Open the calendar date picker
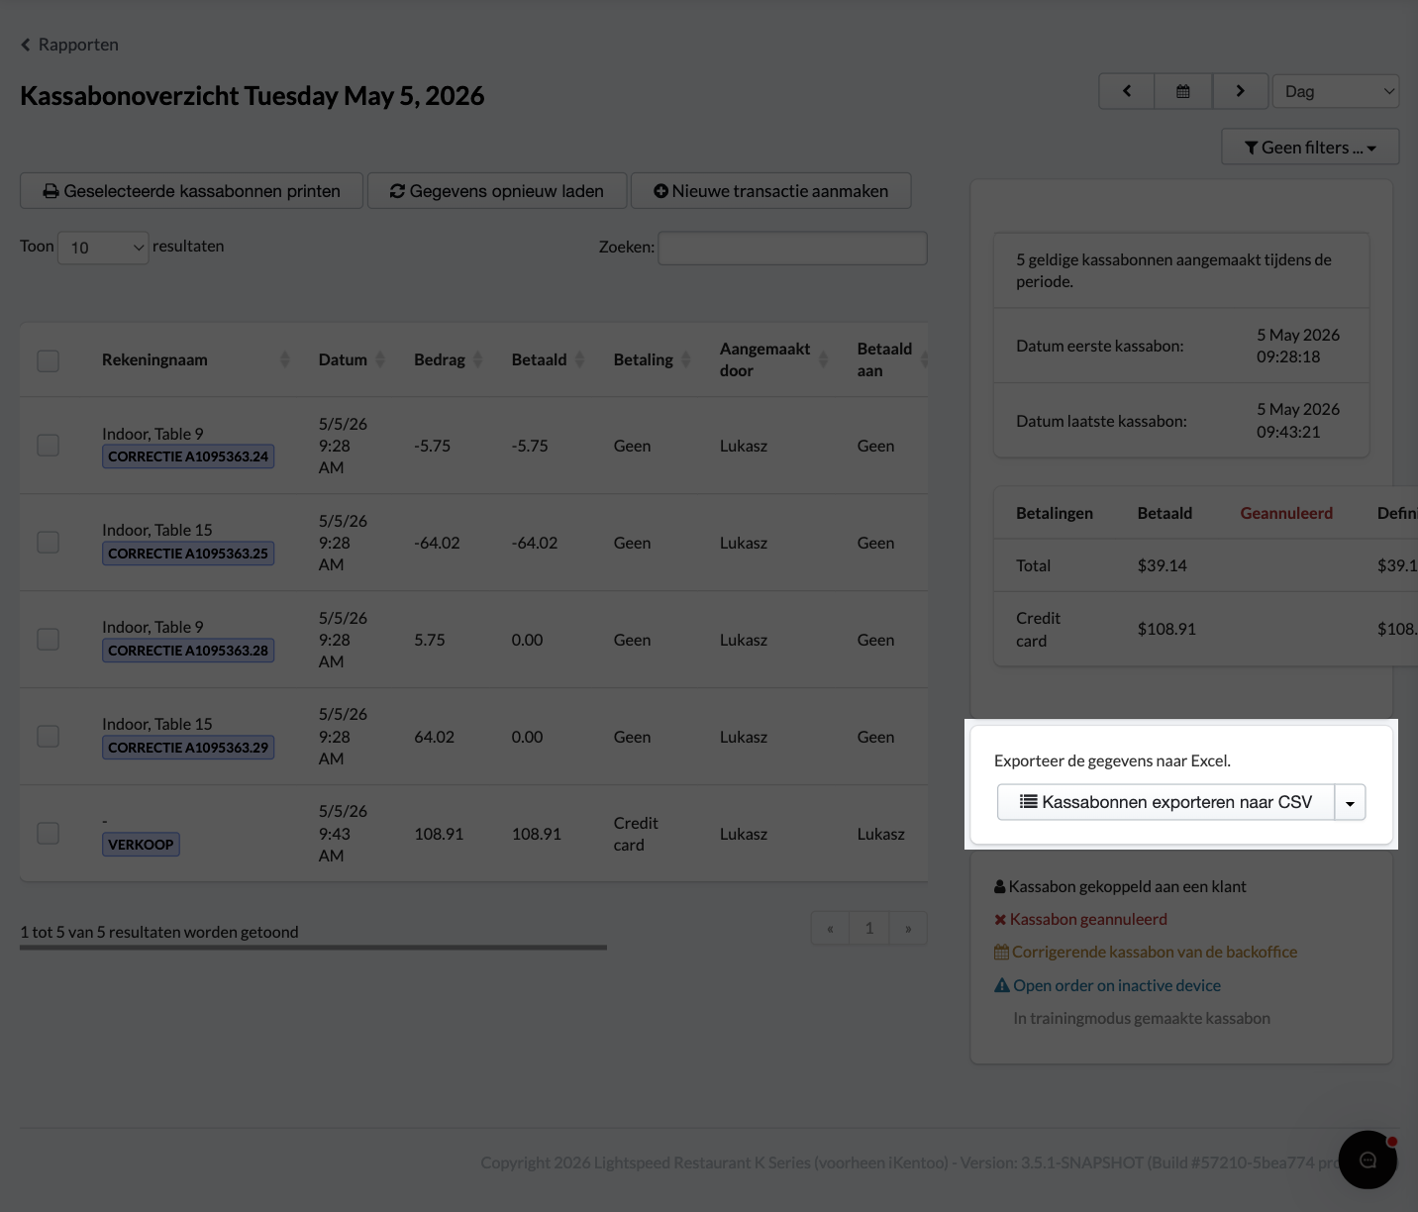 coord(1183,91)
